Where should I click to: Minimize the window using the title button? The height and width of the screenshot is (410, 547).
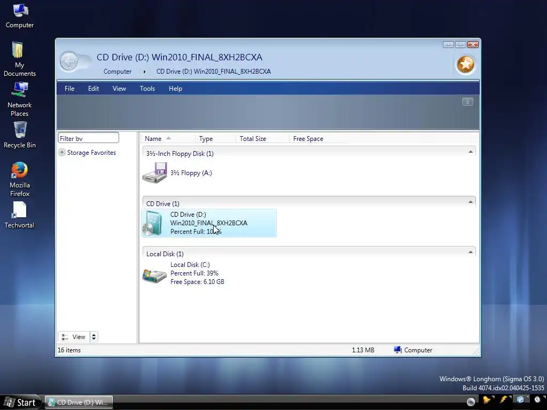448,45
